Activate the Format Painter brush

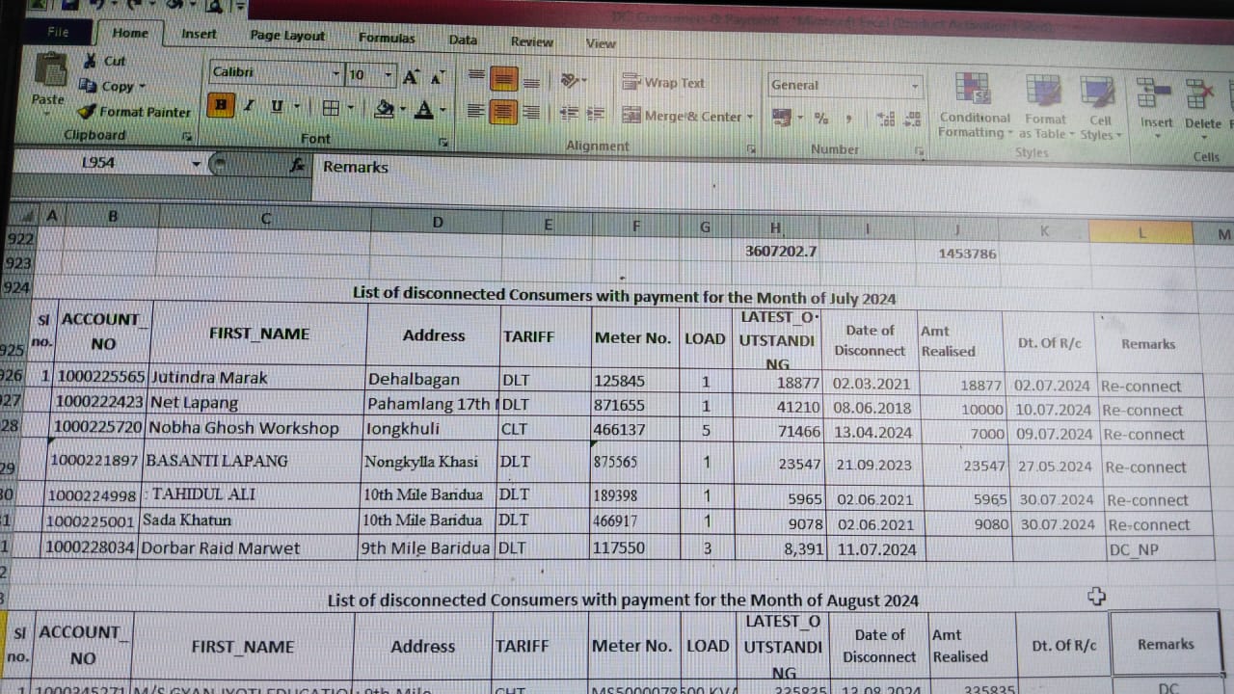coord(88,112)
